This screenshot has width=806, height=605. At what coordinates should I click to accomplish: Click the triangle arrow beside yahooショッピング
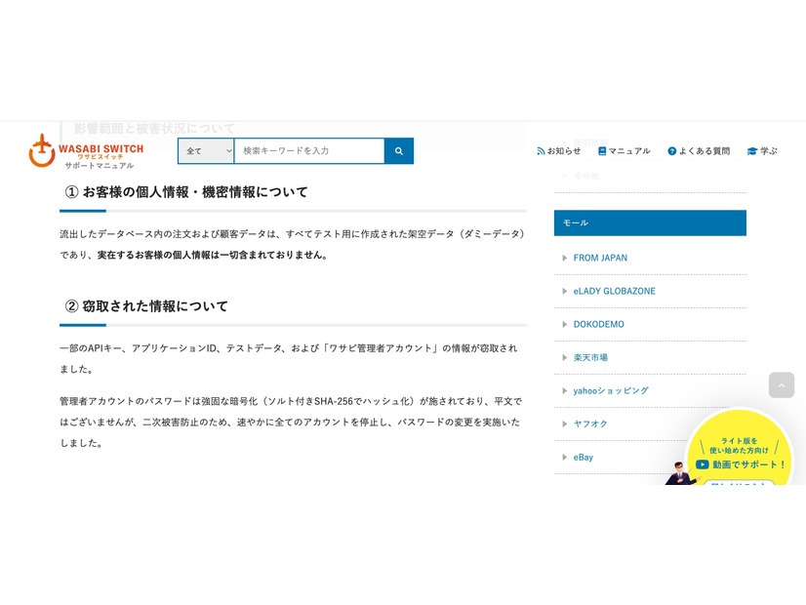pos(564,390)
